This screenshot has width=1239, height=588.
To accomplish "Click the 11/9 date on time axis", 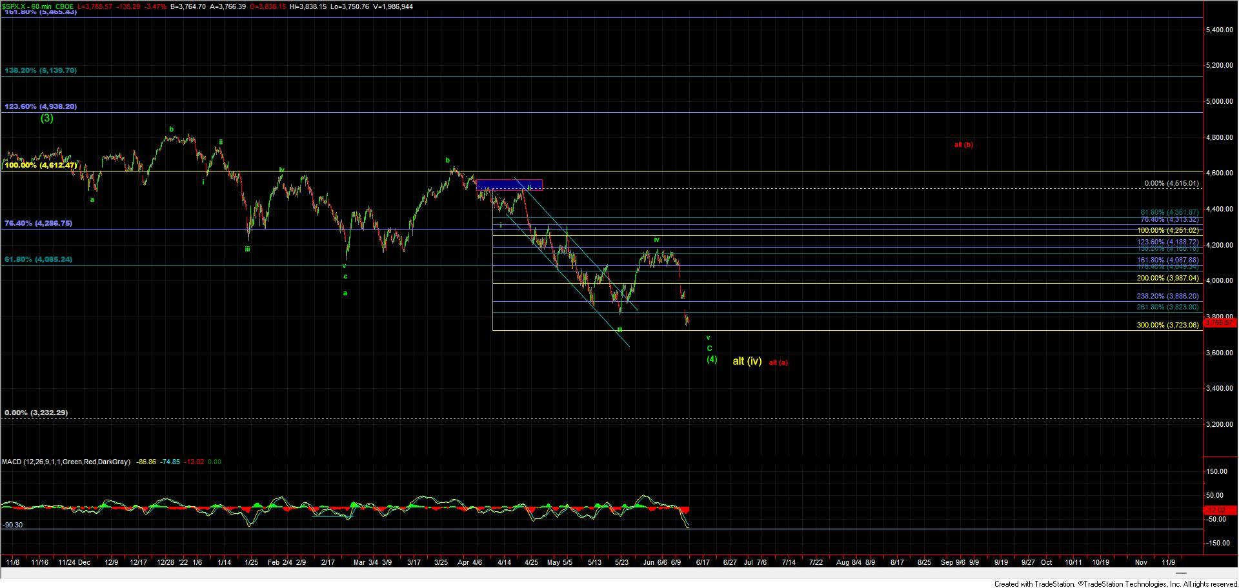I will click(x=1168, y=562).
